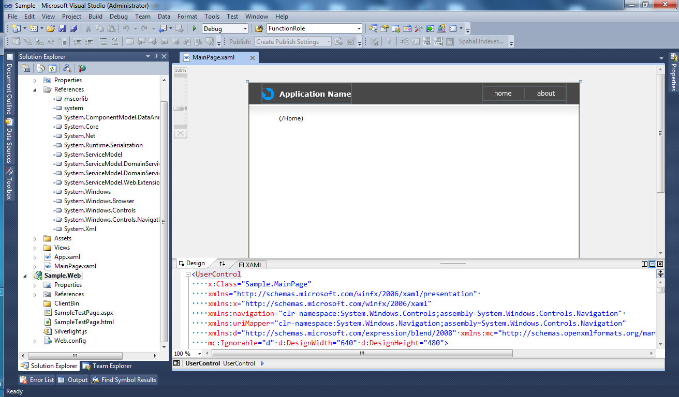Open the Toolbox side tab
The height and width of the screenshot is (397, 679).
9,183
